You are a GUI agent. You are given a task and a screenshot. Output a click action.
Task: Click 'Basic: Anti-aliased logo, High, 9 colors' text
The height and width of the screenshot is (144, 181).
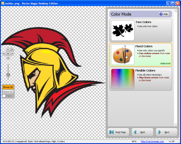(x=47, y=141)
